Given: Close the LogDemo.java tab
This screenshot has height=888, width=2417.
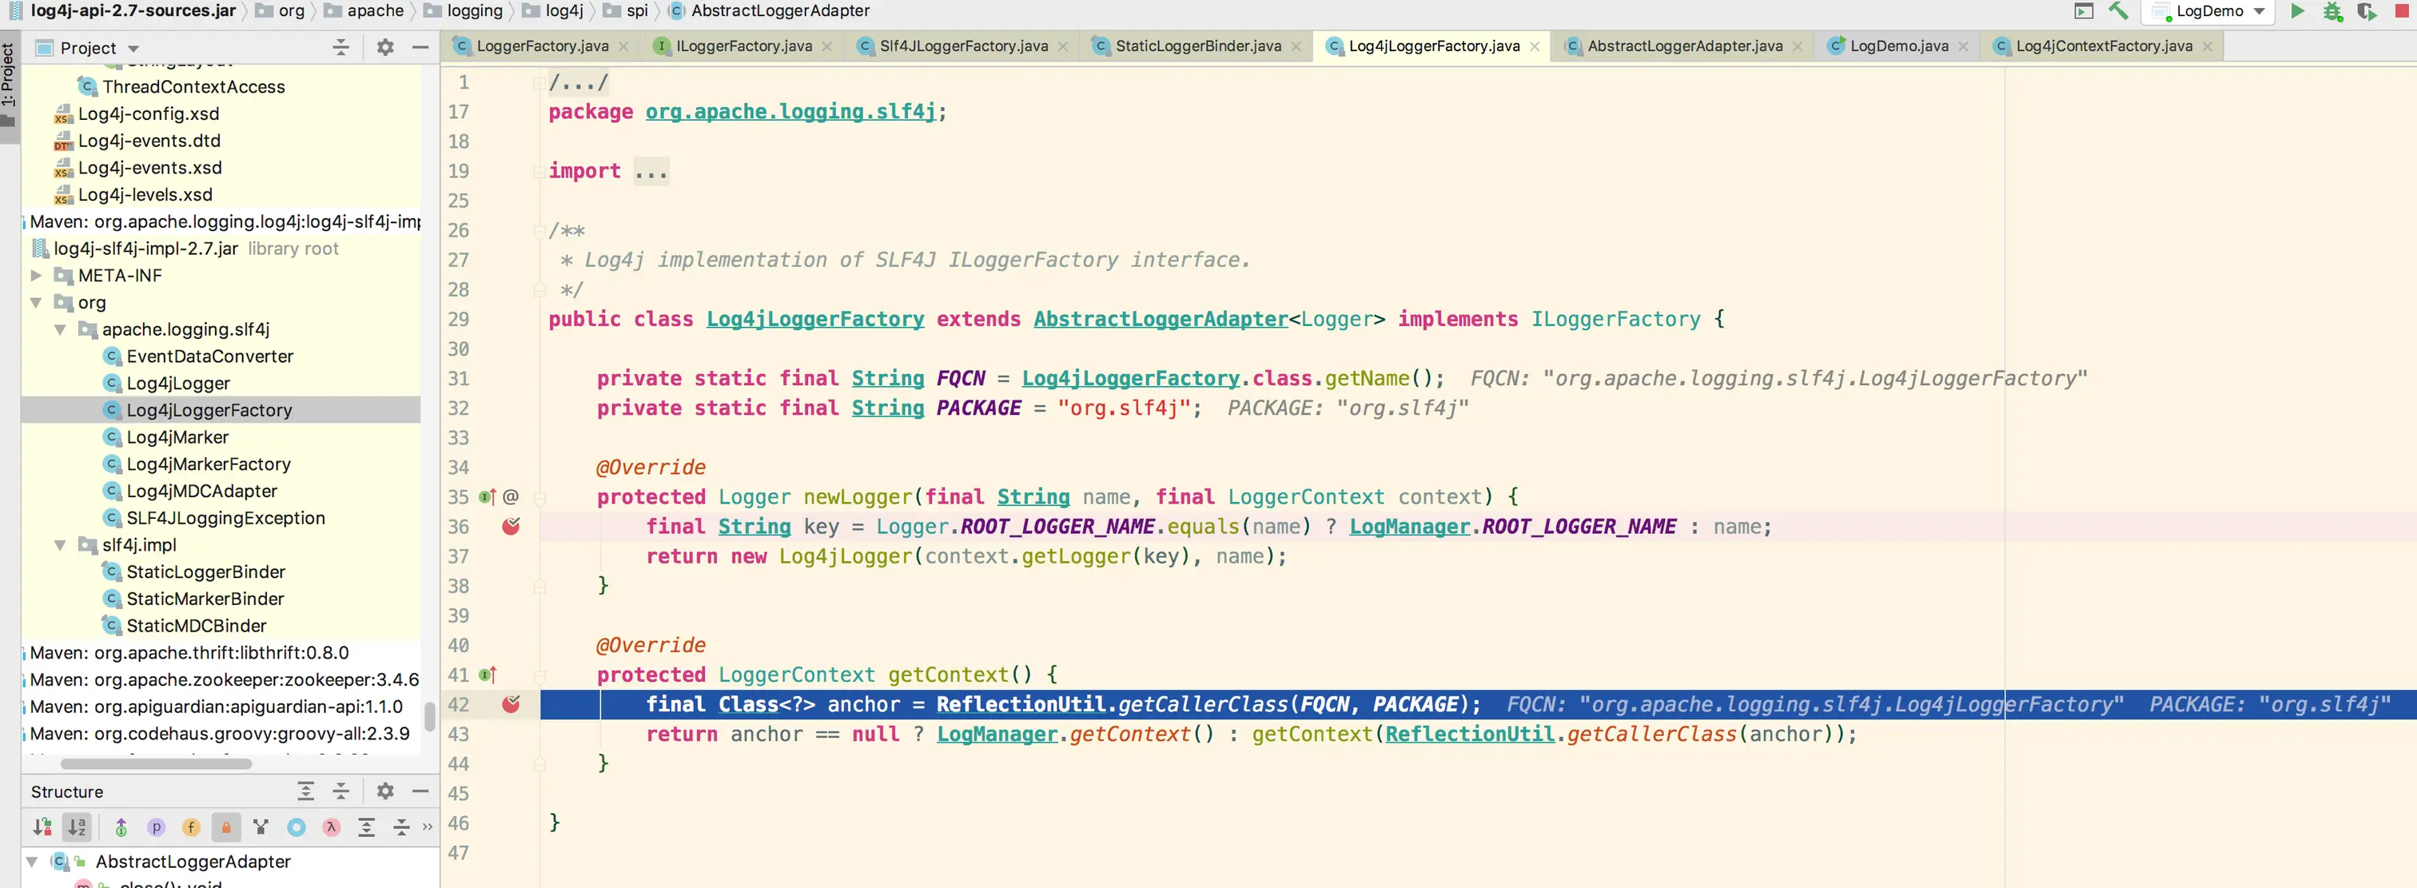Looking at the screenshot, I should click(x=1963, y=46).
